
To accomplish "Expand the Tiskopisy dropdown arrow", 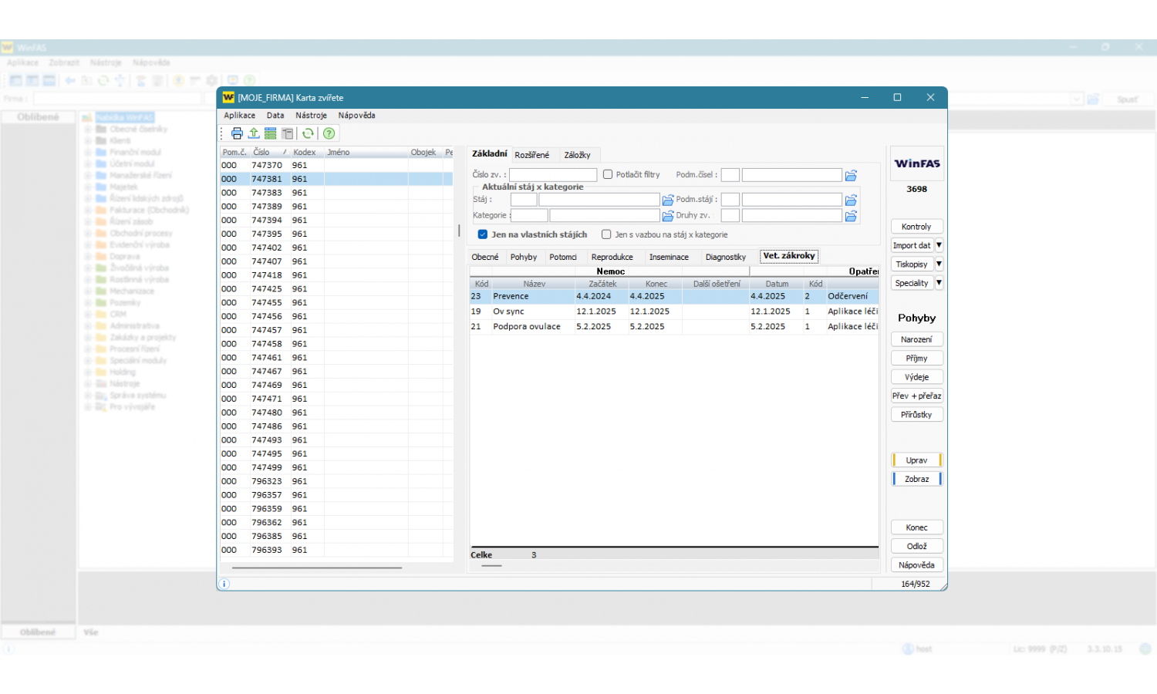I will point(939,264).
